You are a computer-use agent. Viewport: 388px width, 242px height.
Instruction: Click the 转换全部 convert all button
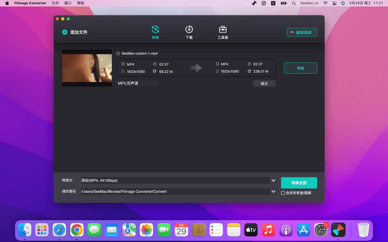[299, 183]
